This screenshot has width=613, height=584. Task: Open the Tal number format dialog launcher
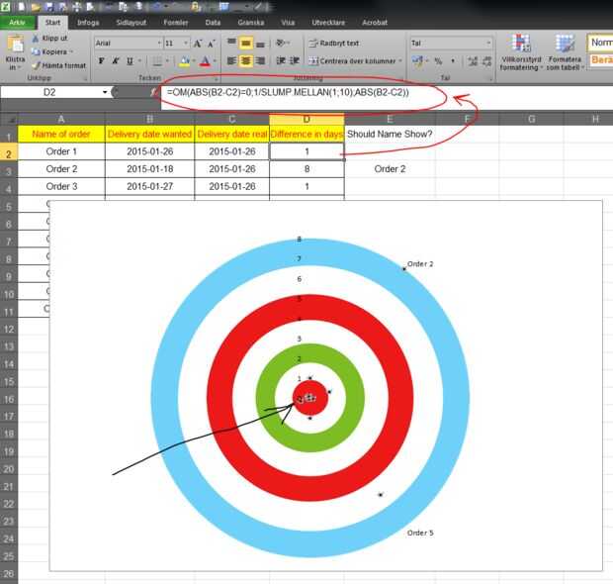pos(489,78)
